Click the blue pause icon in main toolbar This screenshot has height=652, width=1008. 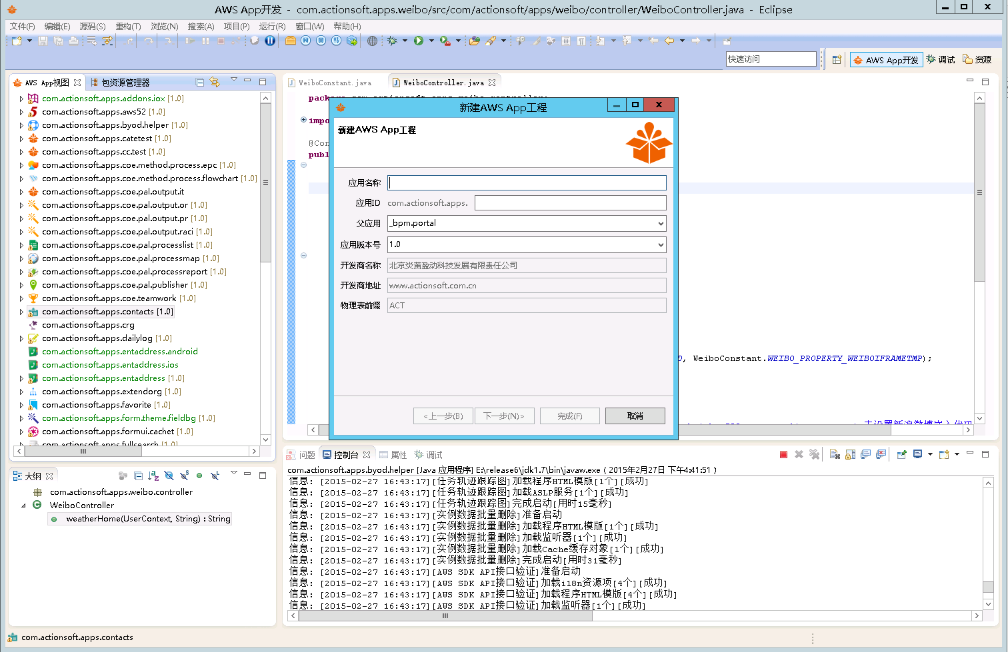[270, 41]
